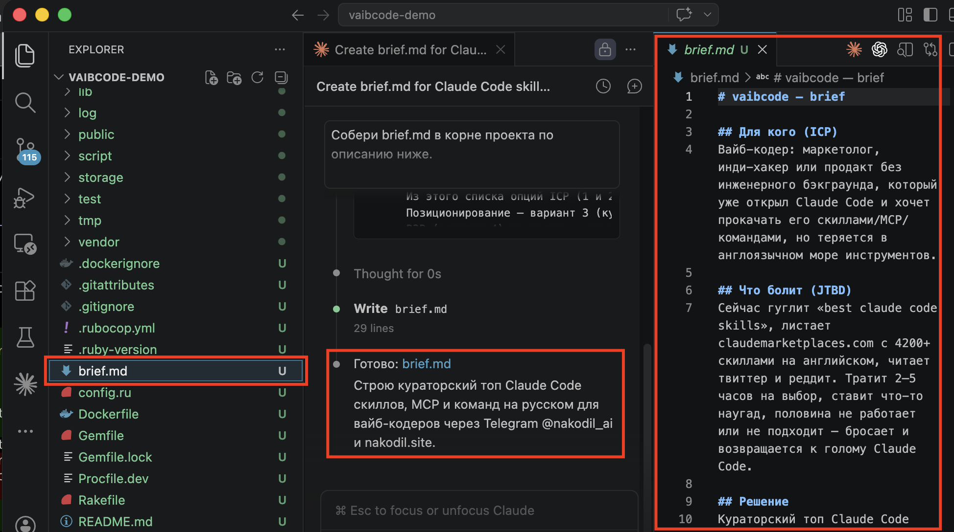Go forward using the title bar arrow
This screenshot has height=532, width=954.
(323, 15)
